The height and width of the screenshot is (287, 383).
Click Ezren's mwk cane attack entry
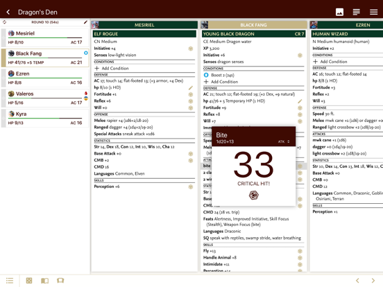pyautogui.click(x=330, y=140)
